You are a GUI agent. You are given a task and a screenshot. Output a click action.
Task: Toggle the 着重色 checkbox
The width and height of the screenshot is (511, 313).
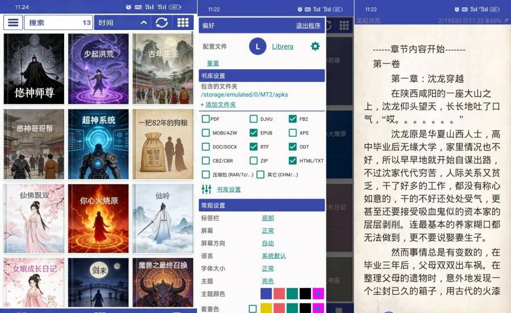click(x=253, y=308)
